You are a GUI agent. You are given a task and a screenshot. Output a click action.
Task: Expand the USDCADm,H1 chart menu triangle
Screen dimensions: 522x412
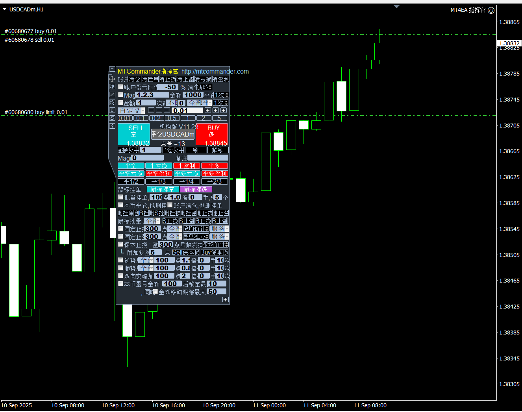click(x=5, y=9)
